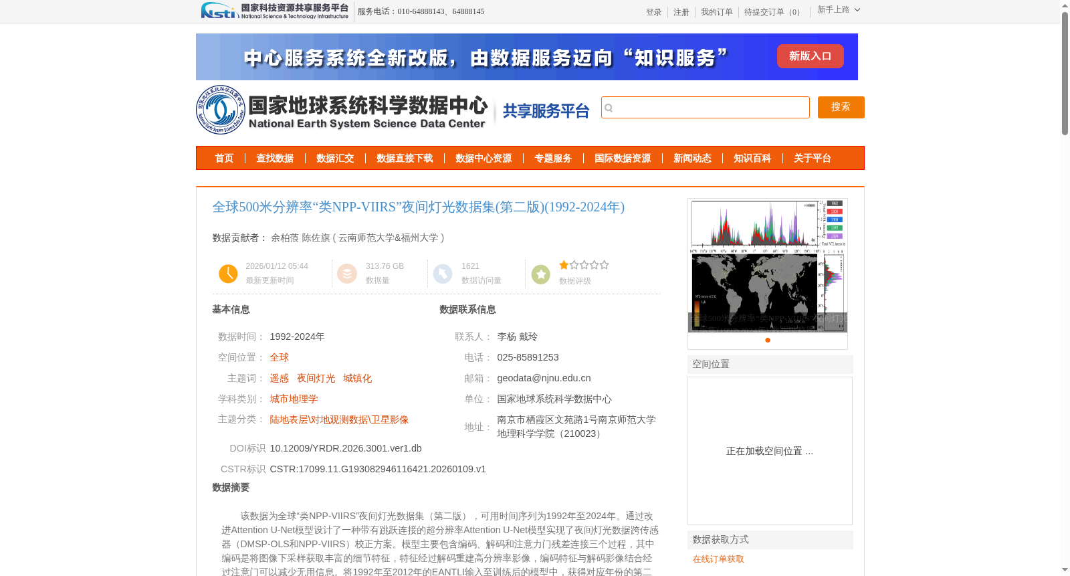Image resolution: width=1070 pixels, height=576 pixels.
Task: Click the 城镇化 keyword link
Action: tap(358, 378)
